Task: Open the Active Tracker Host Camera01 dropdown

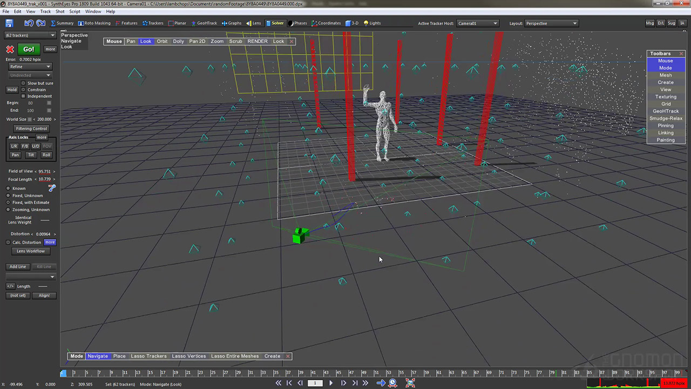Action: pyautogui.click(x=477, y=23)
